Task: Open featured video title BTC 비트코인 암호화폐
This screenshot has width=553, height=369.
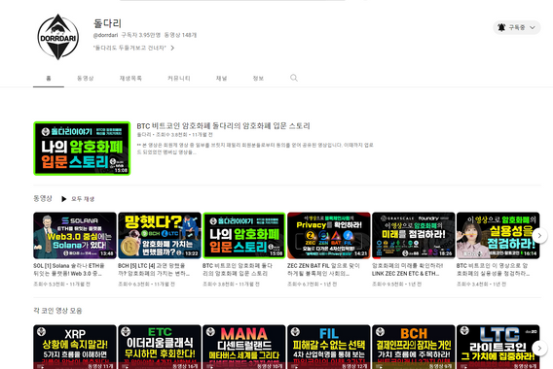Action: (223, 126)
